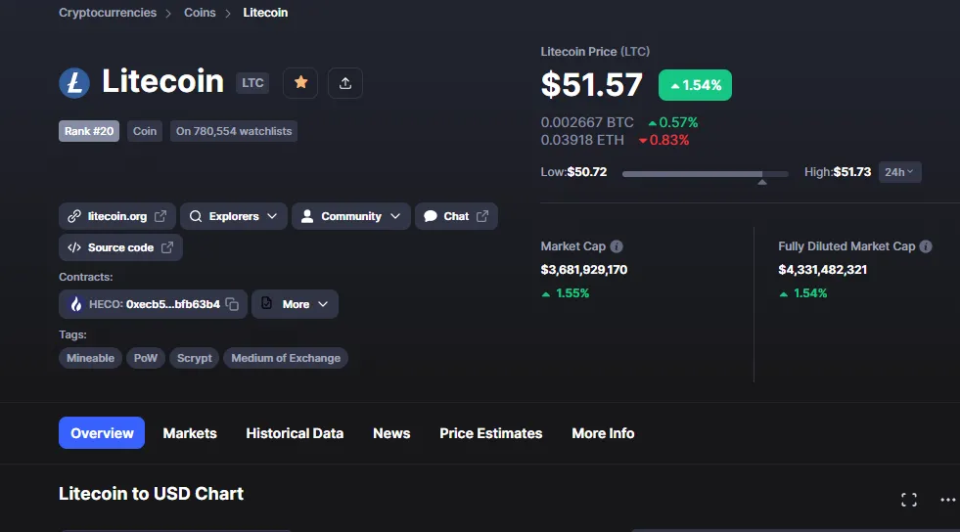Click the Chat speech bubble icon
This screenshot has width=960, height=532.
(x=431, y=216)
